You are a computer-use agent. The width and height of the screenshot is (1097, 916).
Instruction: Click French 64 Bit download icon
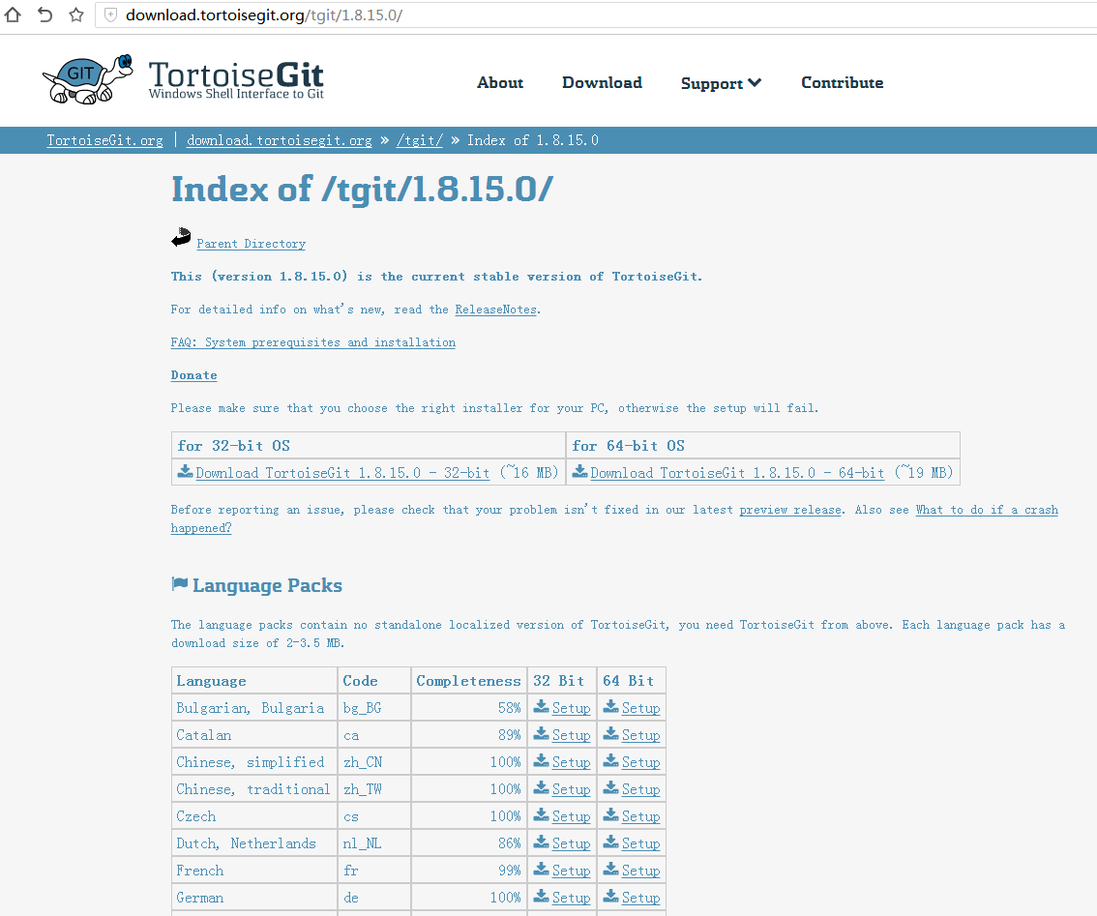pyautogui.click(x=610, y=870)
